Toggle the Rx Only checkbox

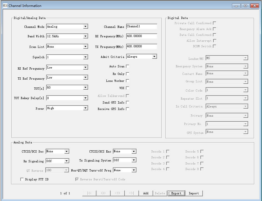point(128,74)
